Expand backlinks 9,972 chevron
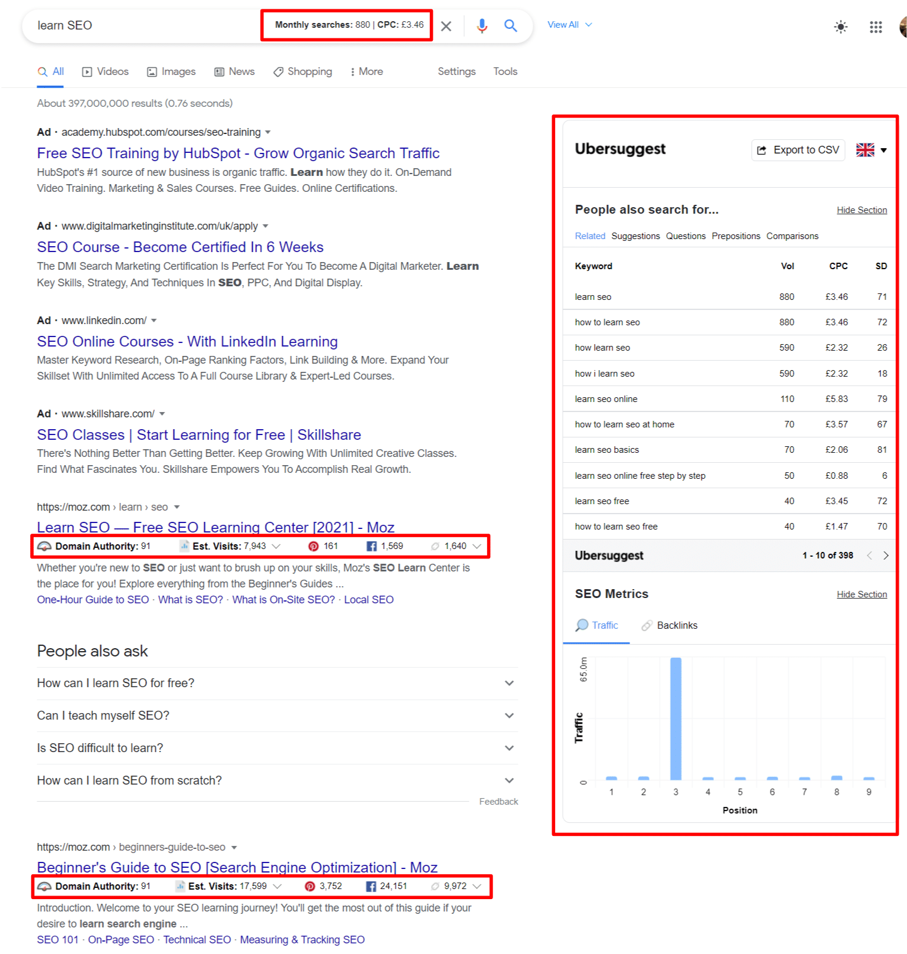The width and height of the screenshot is (907, 954). [477, 887]
